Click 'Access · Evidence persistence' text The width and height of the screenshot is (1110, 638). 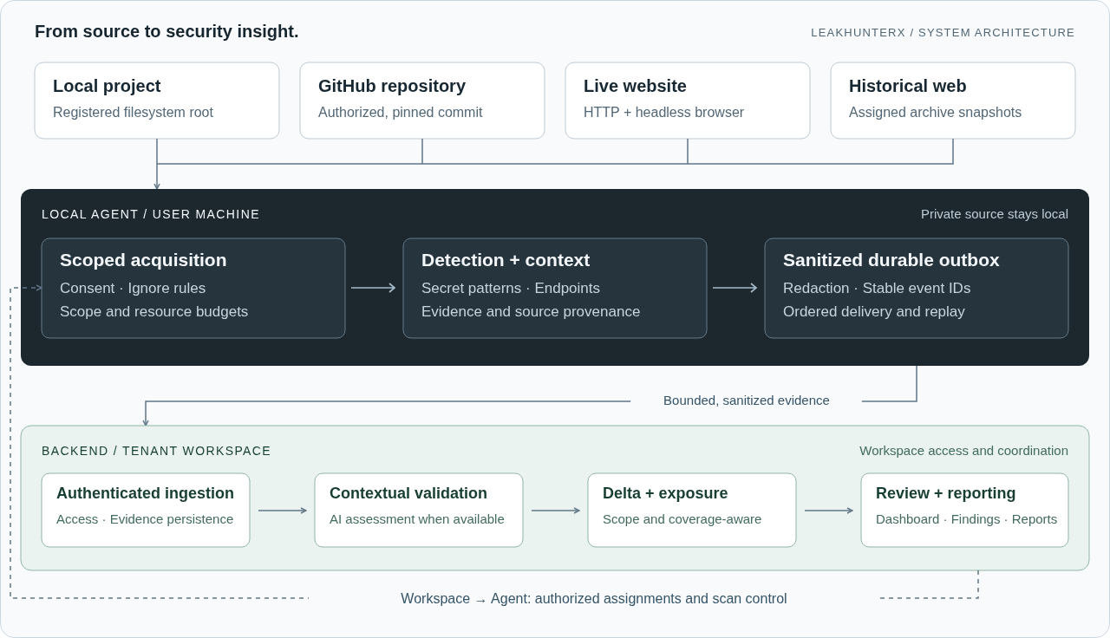coord(145,519)
